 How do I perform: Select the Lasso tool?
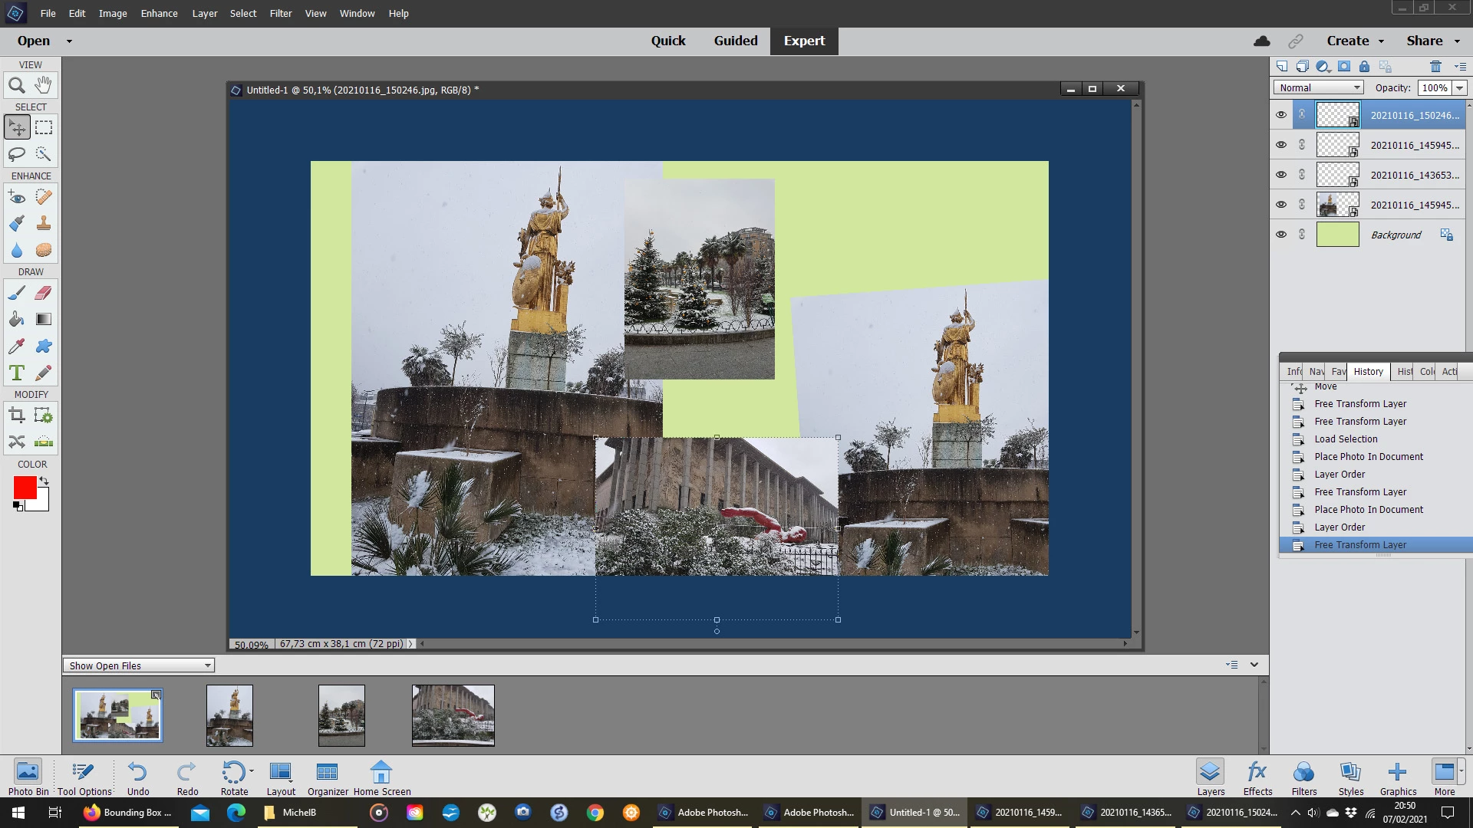point(16,154)
